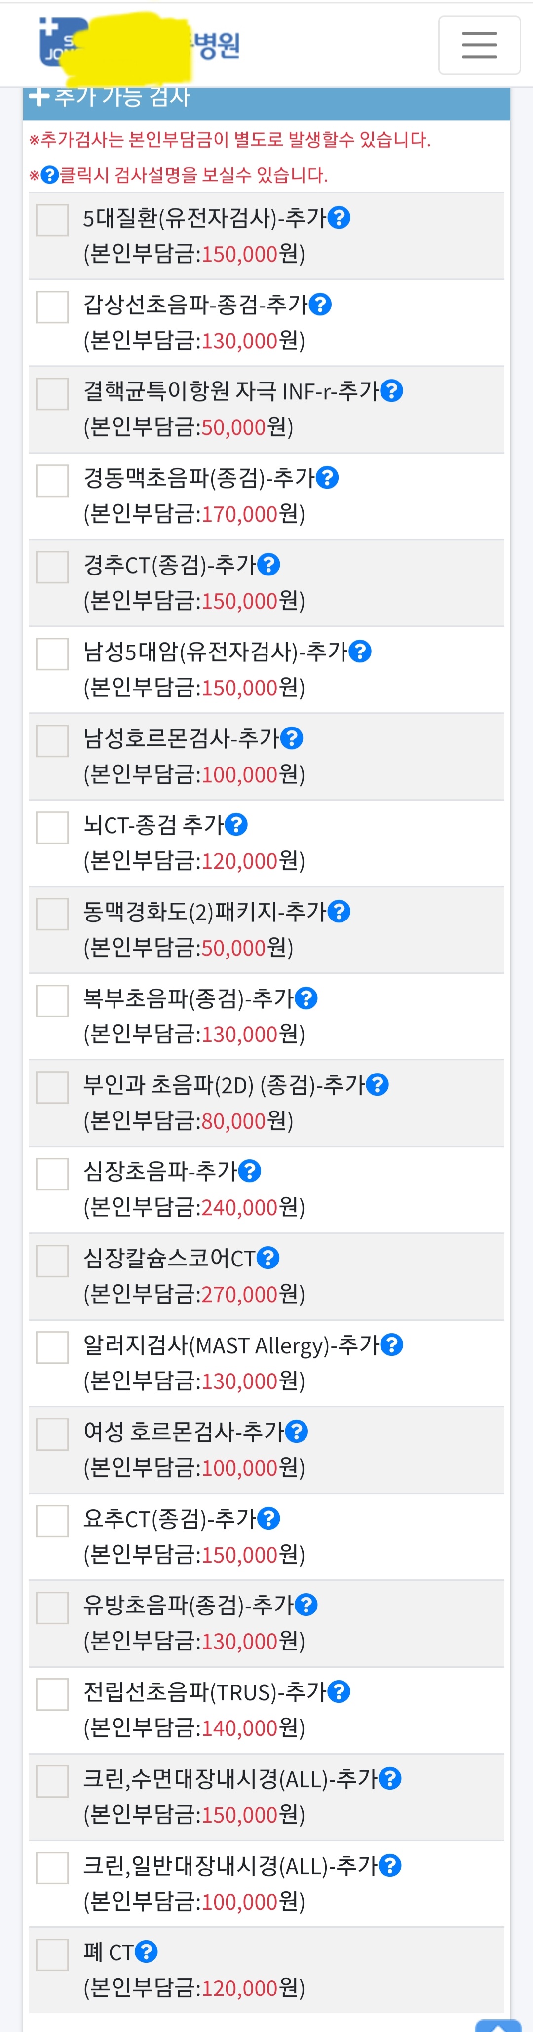This screenshot has width=533, height=2032.
Task: Open the hamburger navigation menu
Action: click(x=479, y=45)
